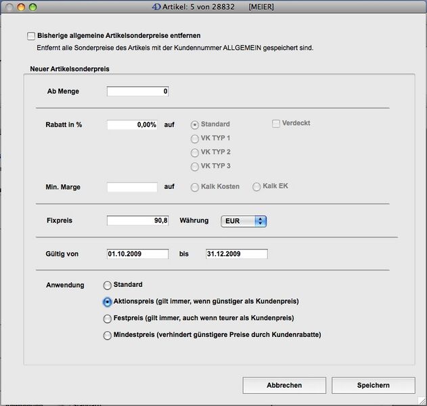This screenshot has height=406, width=427.
Task: Toggle the Verdeckt checkbox
Action: [x=276, y=124]
